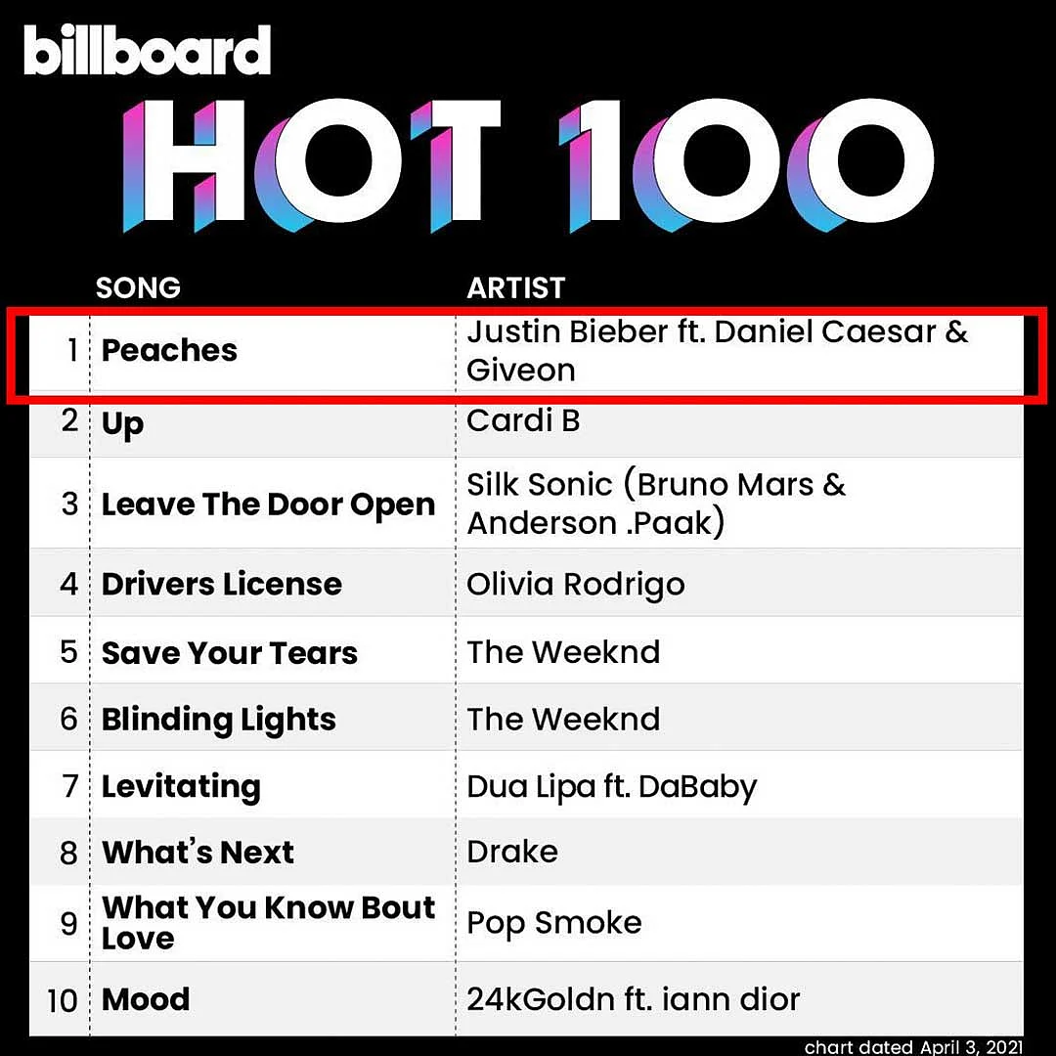Click artist Pop Smoke

[x=553, y=923]
